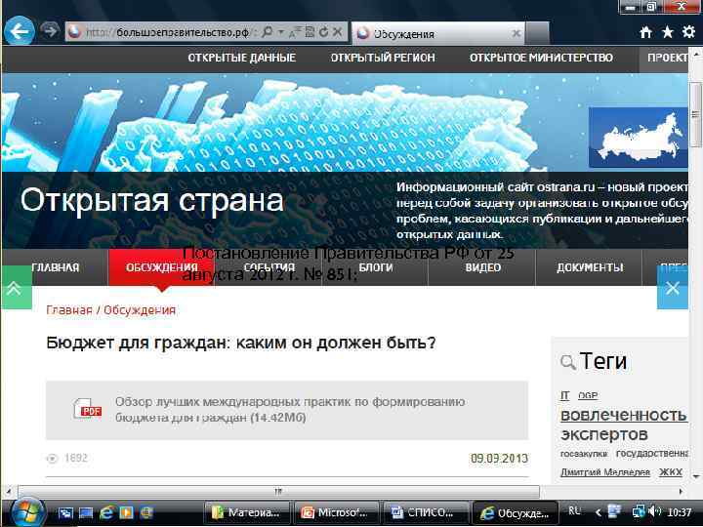The width and height of the screenshot is (703, 527).
Task: Click the Switch between windows quick launch icon
Action: tap(66, 512)
